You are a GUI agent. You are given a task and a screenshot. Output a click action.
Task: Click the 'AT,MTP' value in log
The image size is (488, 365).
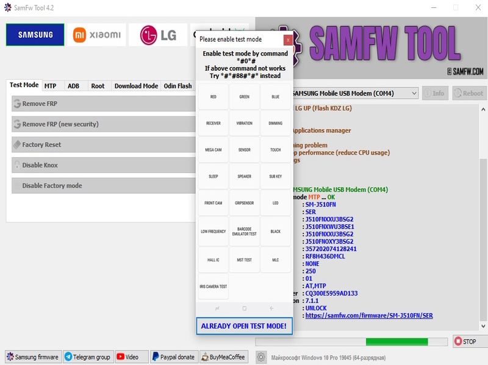pos(315,286)
